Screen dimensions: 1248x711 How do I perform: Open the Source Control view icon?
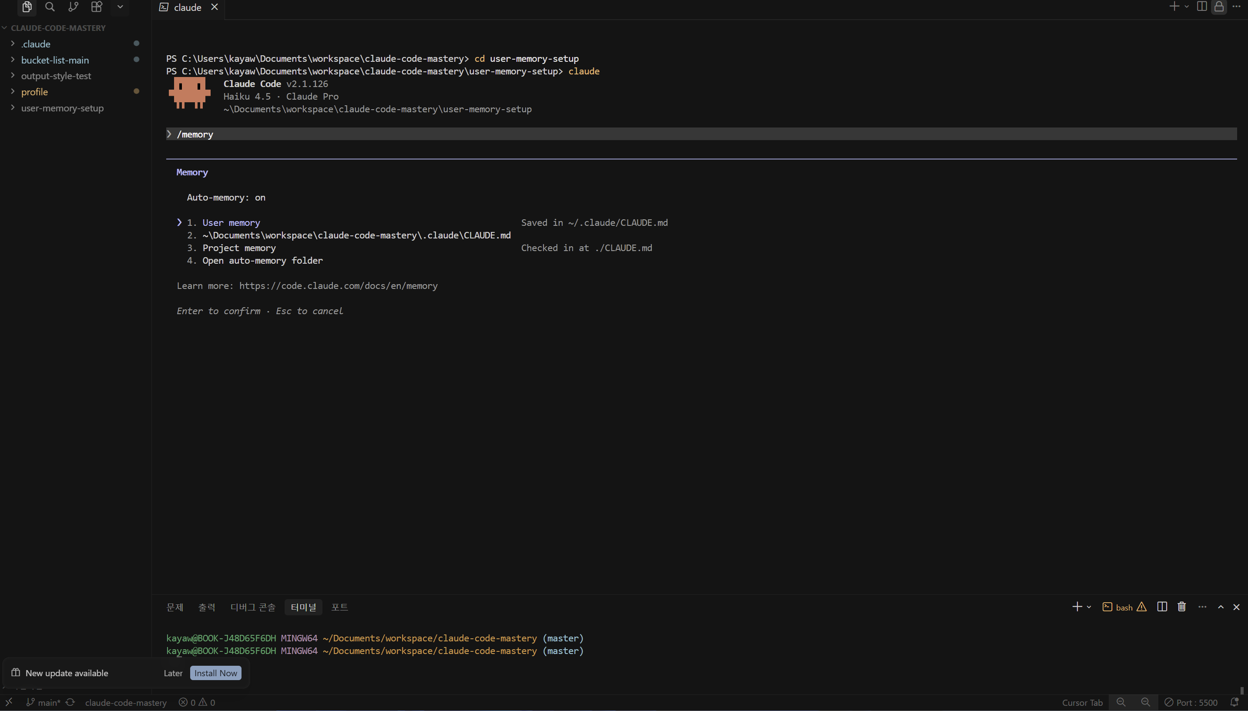tap(73, 7)
